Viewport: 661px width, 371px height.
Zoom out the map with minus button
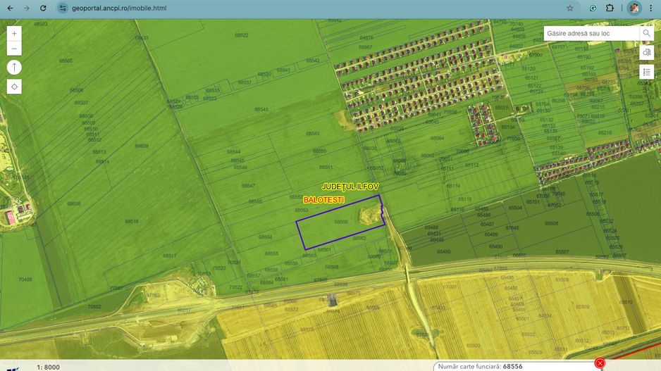tap(14, 49)
